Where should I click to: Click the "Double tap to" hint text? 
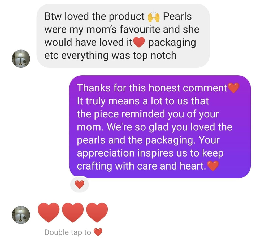tap(68, 232)
